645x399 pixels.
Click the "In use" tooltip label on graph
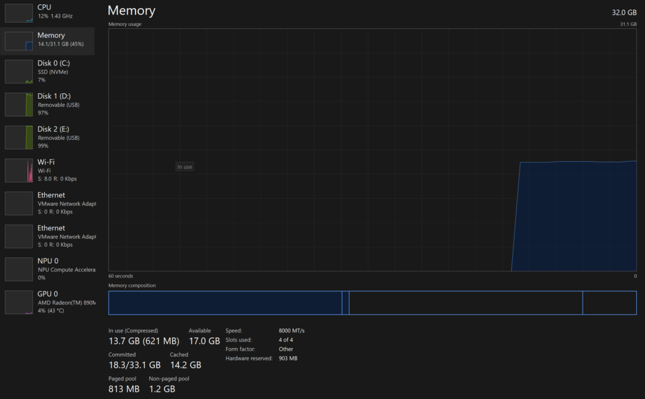point(185,167)
